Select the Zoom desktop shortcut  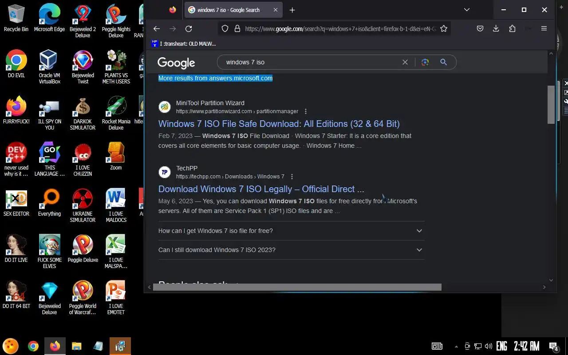coord(116,156)
